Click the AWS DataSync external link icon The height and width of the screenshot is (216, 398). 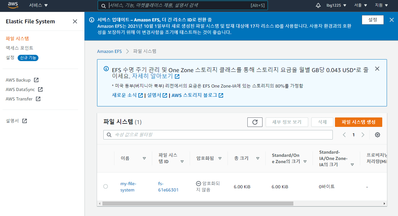(40, 89)
